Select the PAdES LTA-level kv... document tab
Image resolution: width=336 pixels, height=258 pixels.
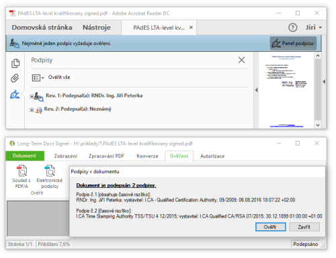coord(159,28)
